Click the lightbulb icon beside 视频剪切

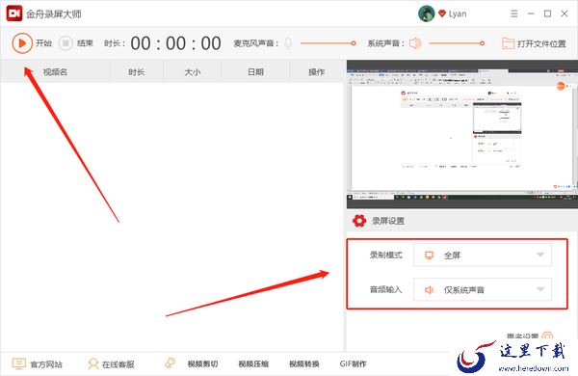[171, 363]
